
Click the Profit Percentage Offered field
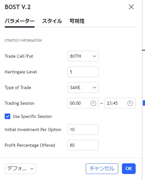pos(83,145)
